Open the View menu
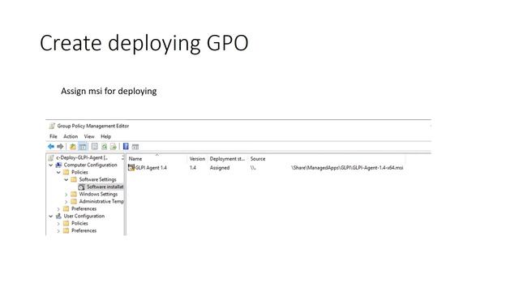The image size is (519, 292). (89, 136)
